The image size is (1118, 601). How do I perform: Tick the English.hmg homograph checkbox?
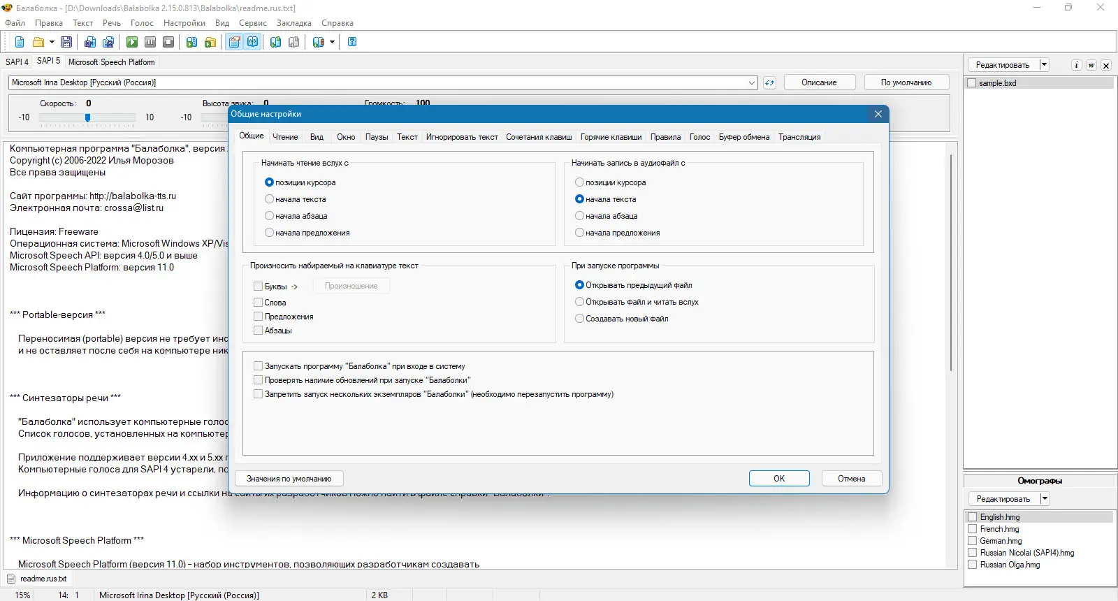tap(972, 517)
